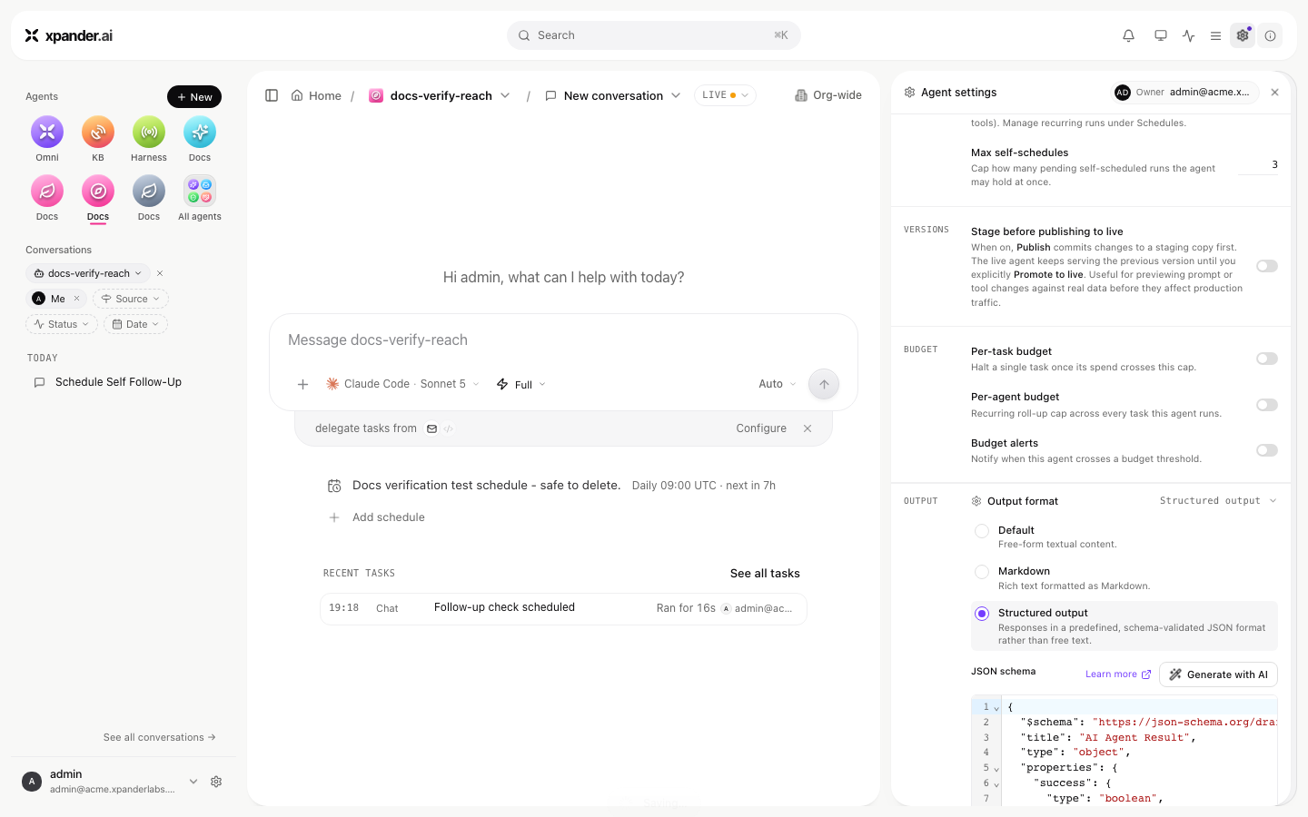Click the xpander.ai logo
Viewport: 1308px width, 817px height.
(x=69, y=35)
